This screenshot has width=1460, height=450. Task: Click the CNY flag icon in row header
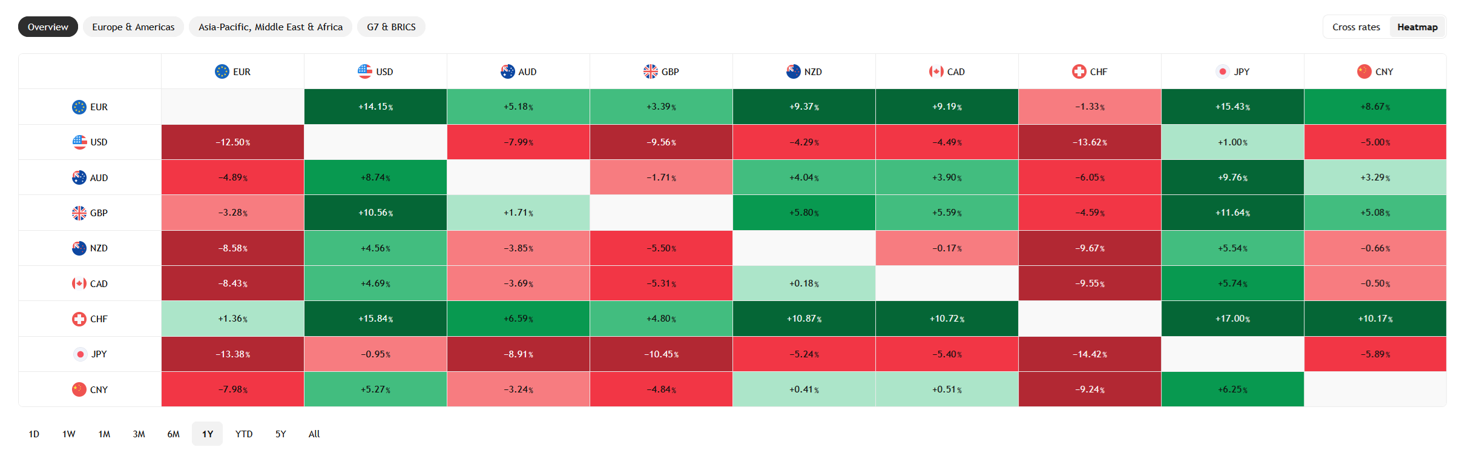click(x=79, y=389)
